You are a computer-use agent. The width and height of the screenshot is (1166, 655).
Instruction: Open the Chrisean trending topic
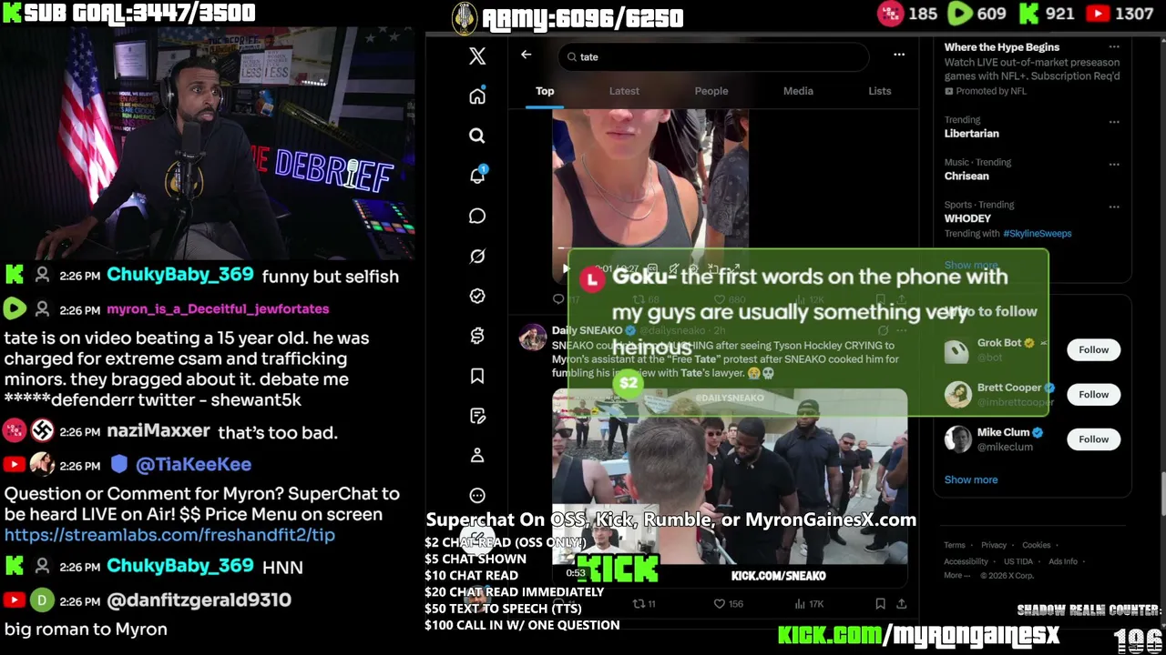click(x=967, y=176)
